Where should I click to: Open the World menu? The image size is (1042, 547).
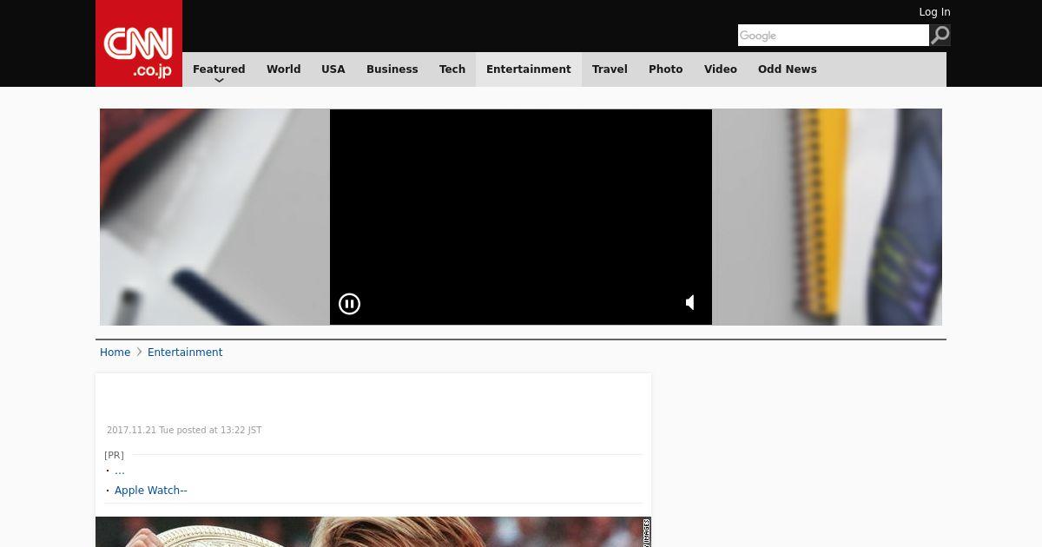click(283, 69)
